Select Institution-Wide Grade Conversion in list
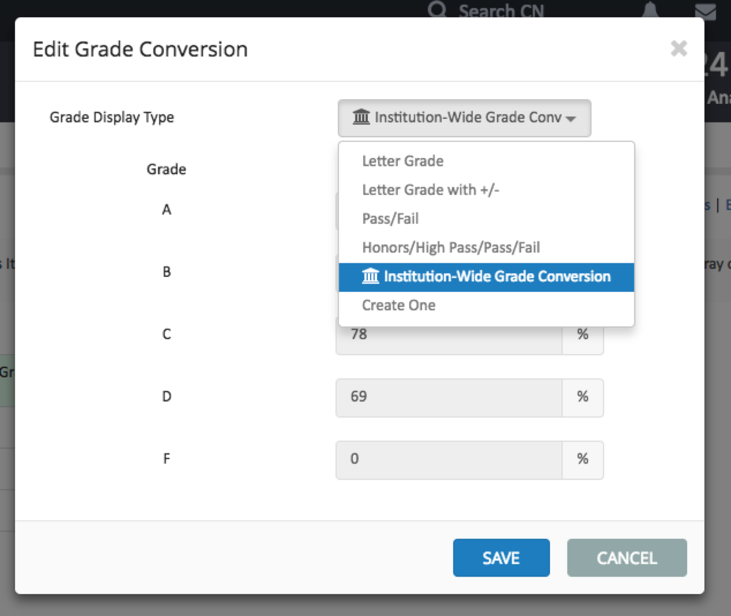Image resolution: width=731 pixels, height=616 pixels. pos(486,277)
